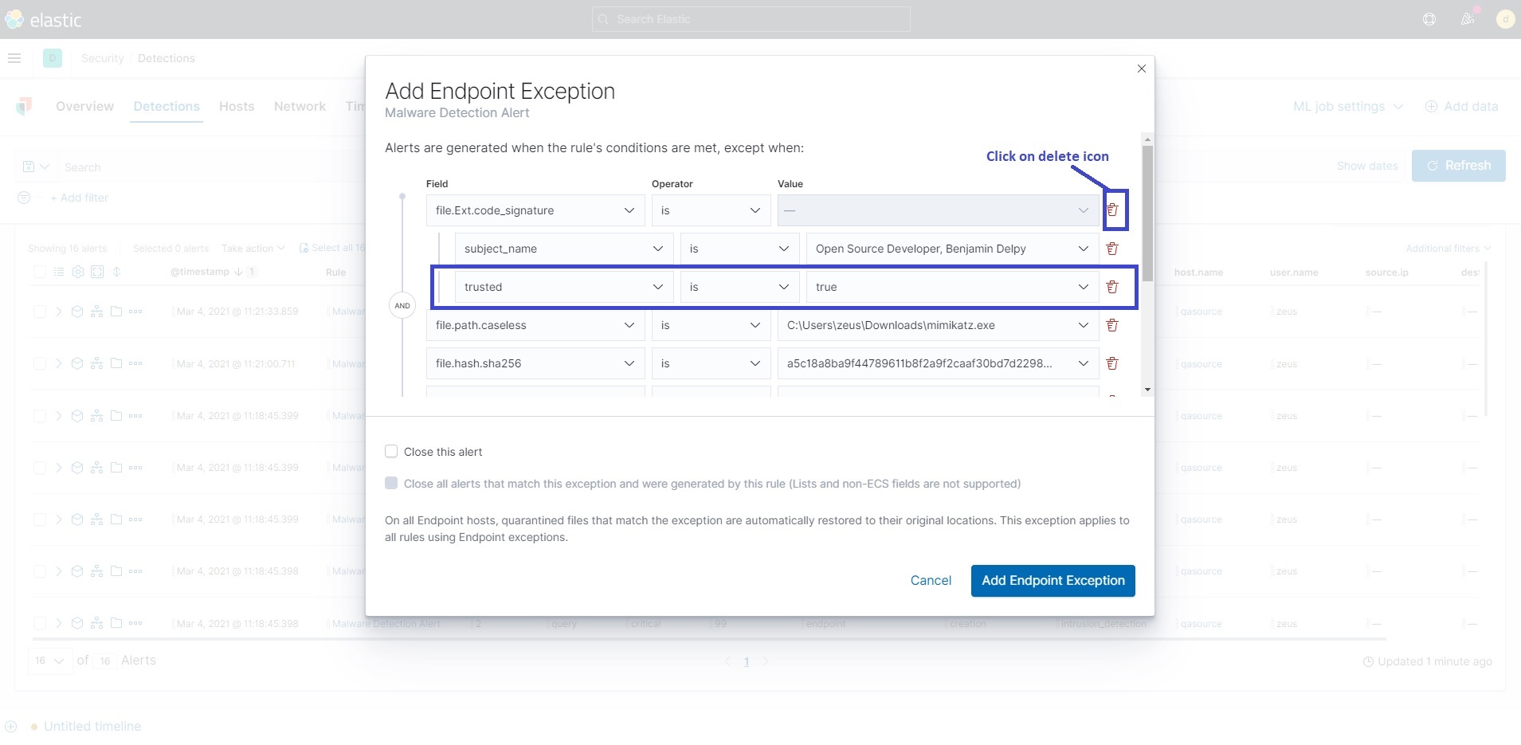Open more actions on the first alert row
The width and height of the screenshot is (1521, 745).
pyautogui.click(x=135, y=312)
